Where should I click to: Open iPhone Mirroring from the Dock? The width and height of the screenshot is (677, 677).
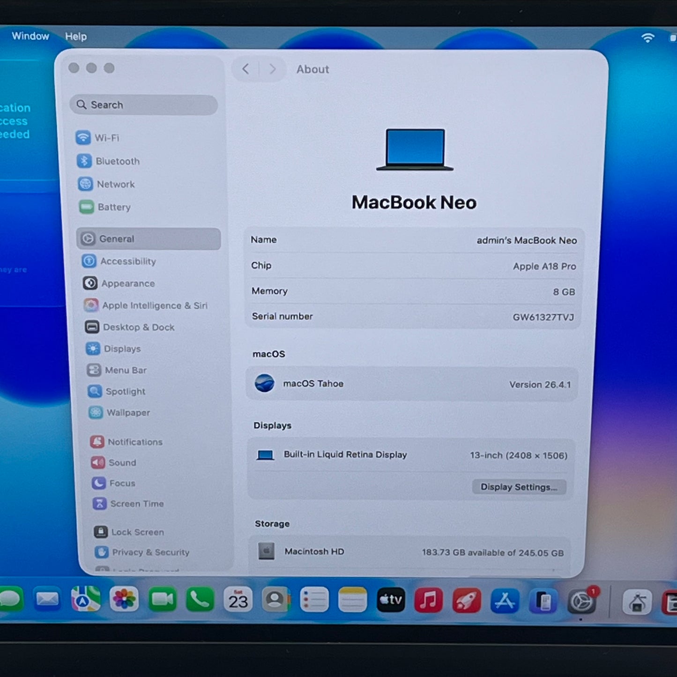pyautogui.click(x=543, y=602)
